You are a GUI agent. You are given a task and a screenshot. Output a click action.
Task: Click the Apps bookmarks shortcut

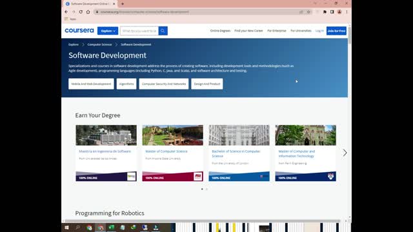click(70, 19)
